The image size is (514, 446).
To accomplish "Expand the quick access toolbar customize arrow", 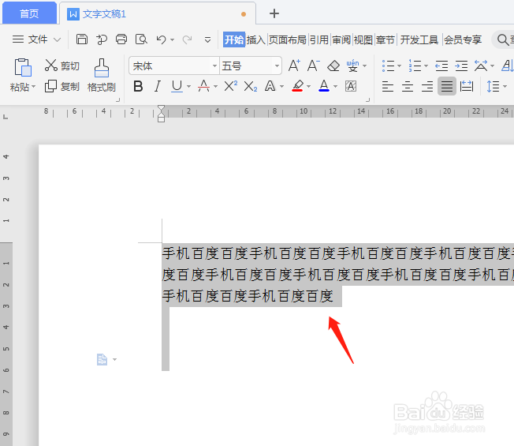I will click(207, 40).
